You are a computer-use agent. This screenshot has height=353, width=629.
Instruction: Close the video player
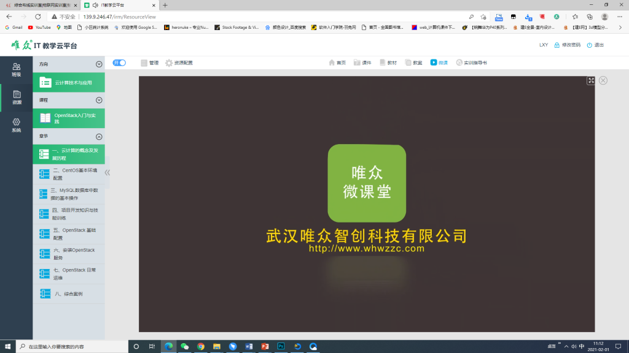[603, 80]
